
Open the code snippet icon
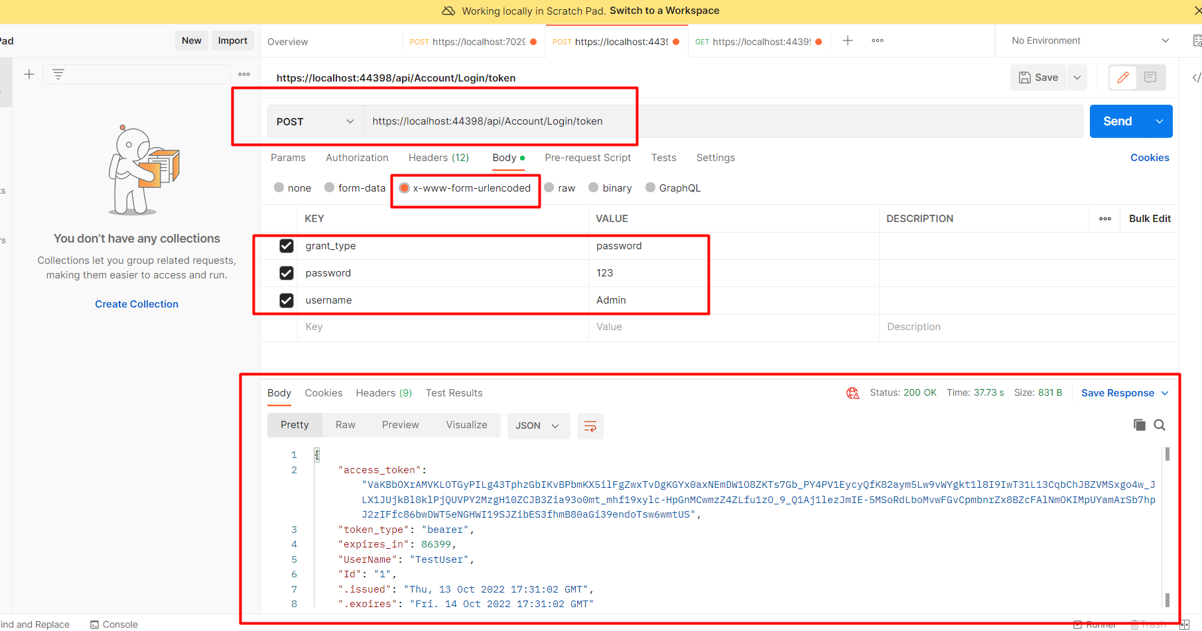click(1196, 78)
